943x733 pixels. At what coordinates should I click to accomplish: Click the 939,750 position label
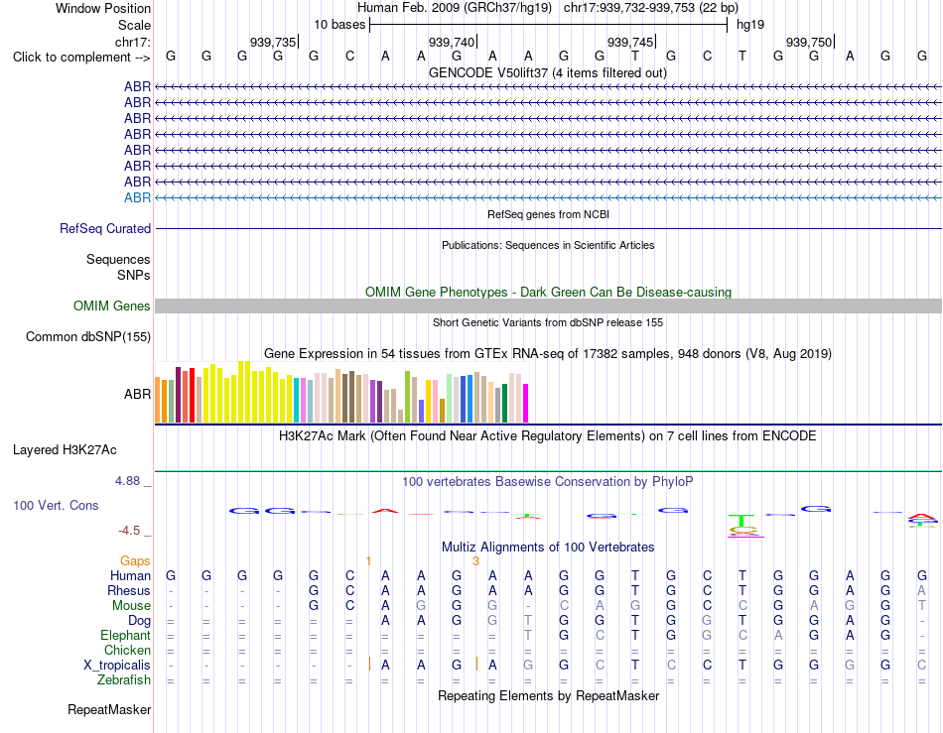click(809, 42)
